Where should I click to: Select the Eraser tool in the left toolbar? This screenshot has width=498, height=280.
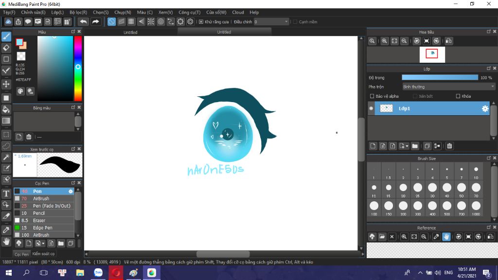coord(6,48)
